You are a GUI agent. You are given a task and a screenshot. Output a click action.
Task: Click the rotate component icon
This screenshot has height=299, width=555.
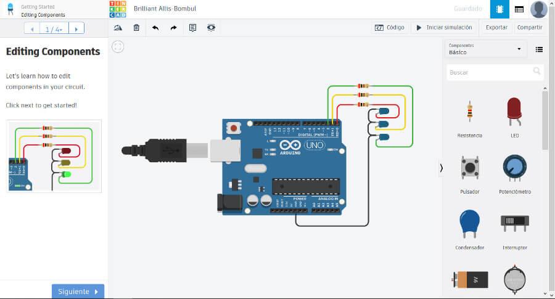(x=118, y=28)
